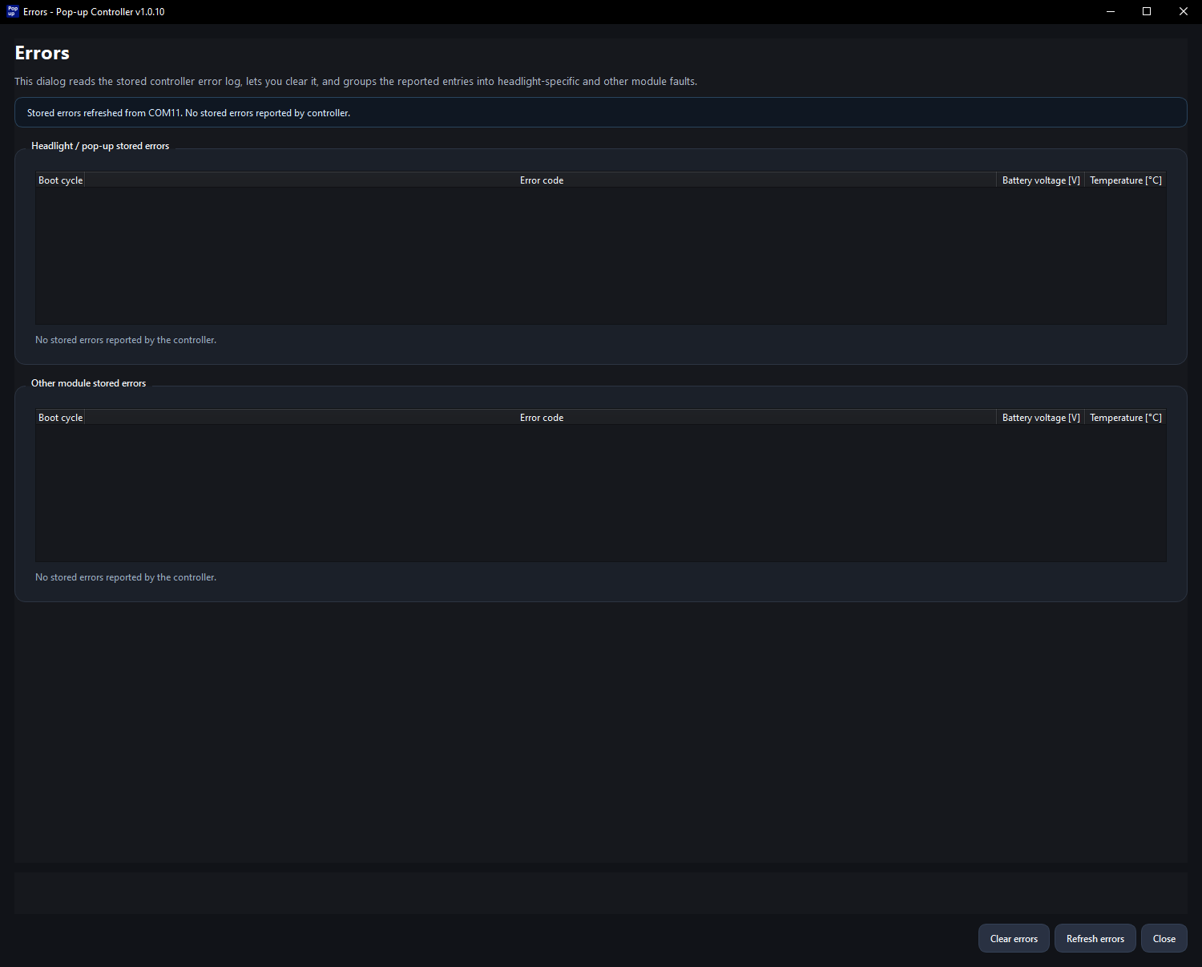Image resolution: width=1202 pixels, height=967 pixels.
Task: Click the other module no stored errors message
Action: click(125, 577)
